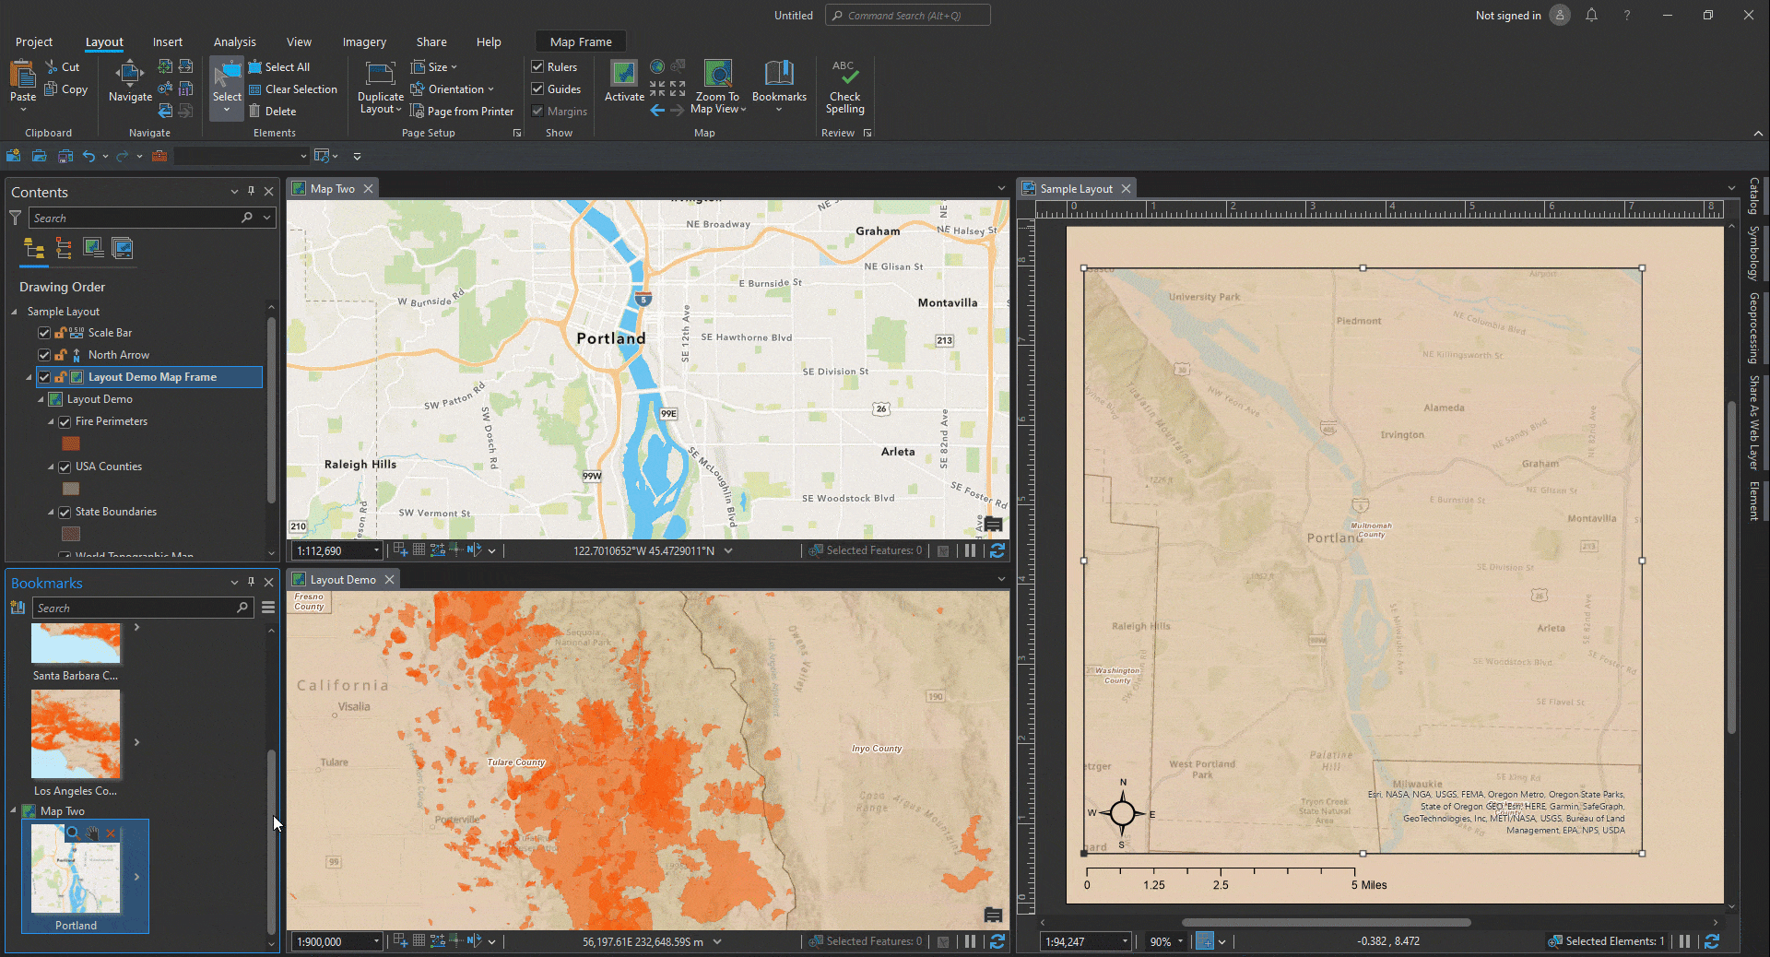
Task: Open the Imagery ribbon tab
Action: pos(364,42)
